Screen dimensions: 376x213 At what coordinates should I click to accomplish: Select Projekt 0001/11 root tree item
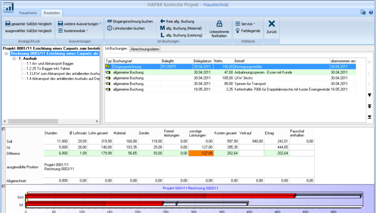(51, 48)
